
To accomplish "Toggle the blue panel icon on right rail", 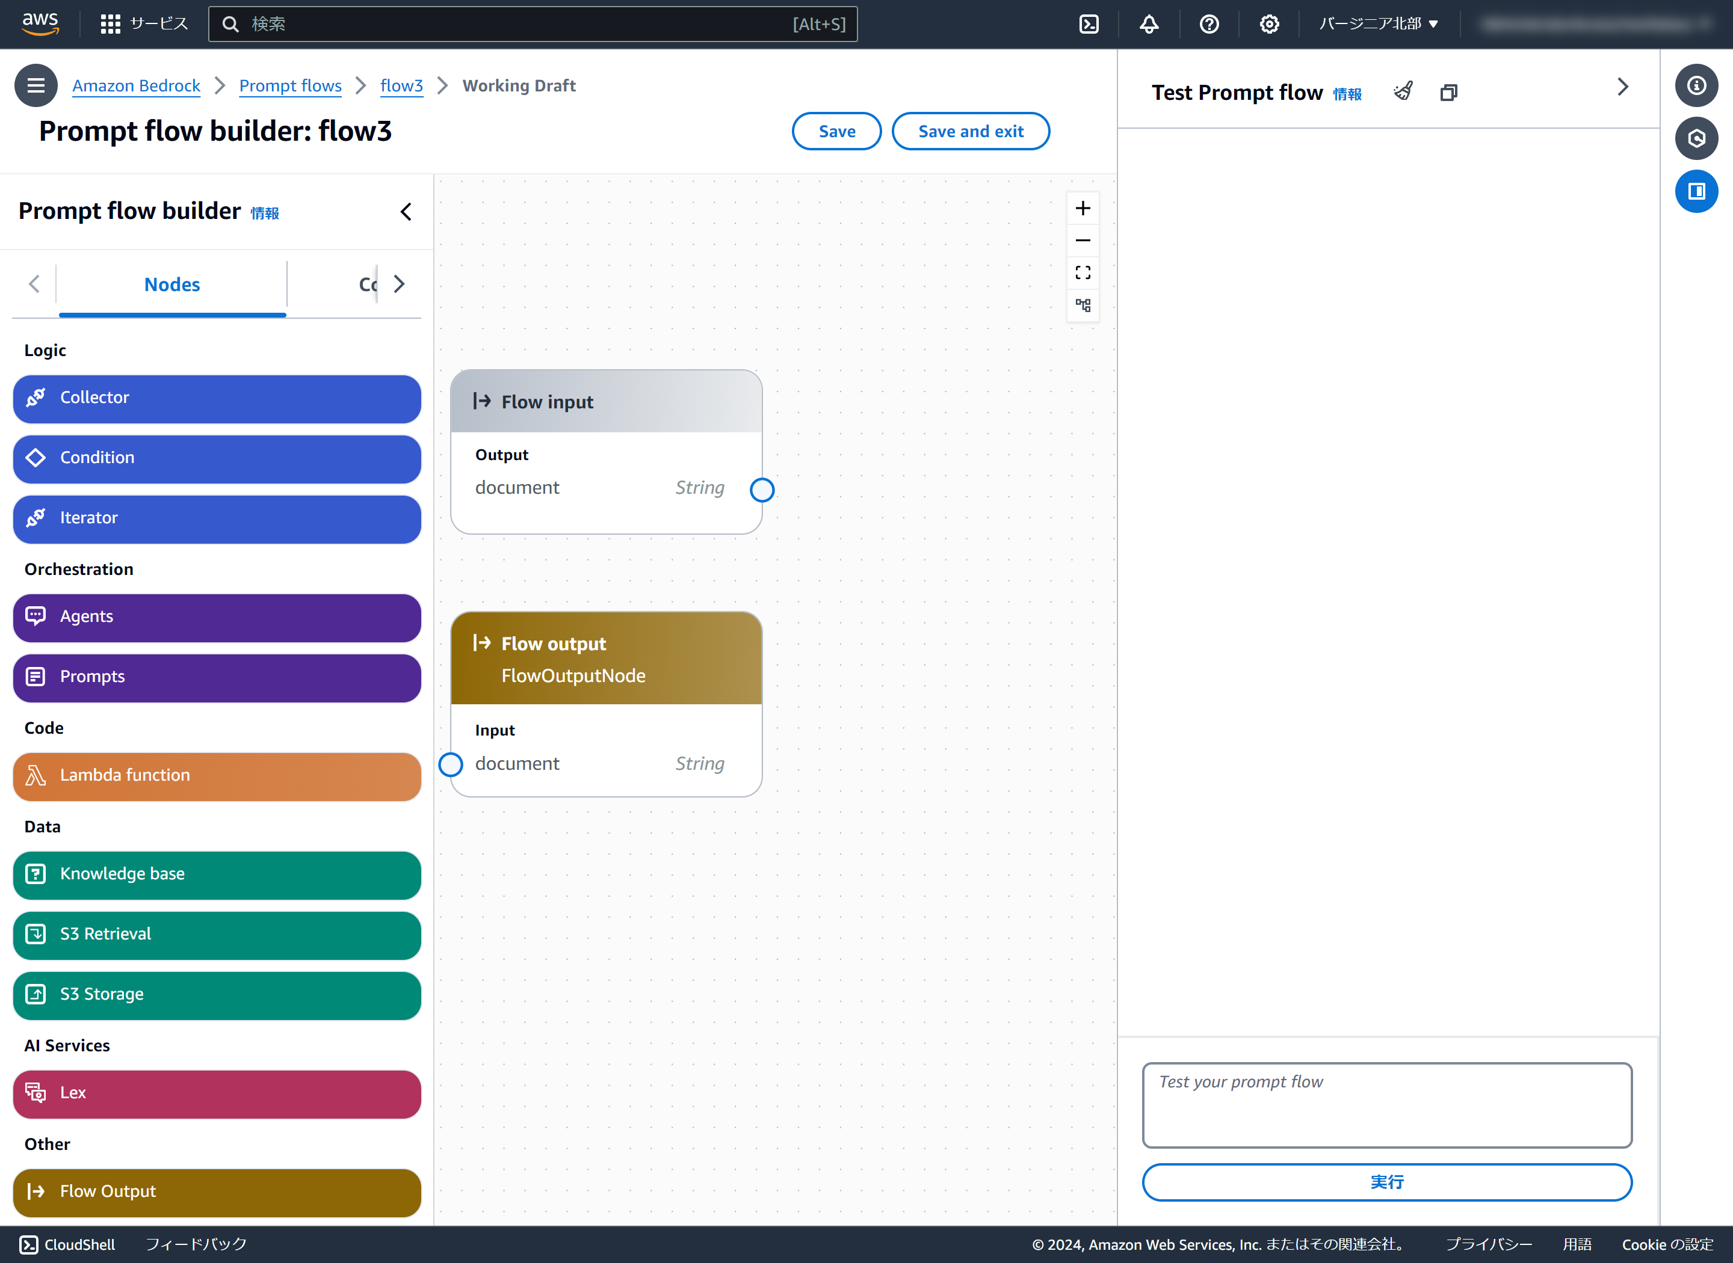I will (x=1696, y=191).
